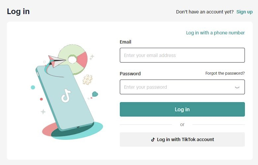Toggle password visibility eye icon

coord(237,87)
